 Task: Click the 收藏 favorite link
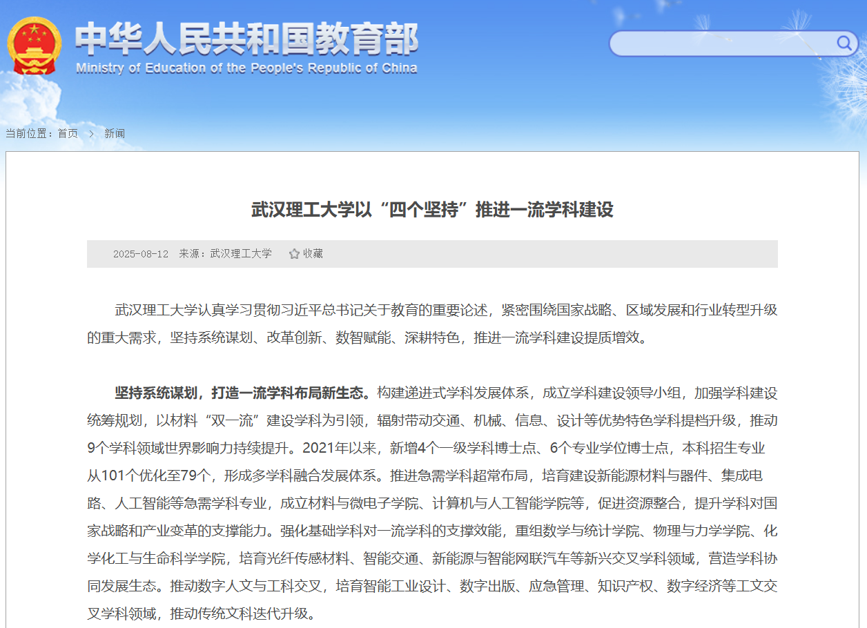313,254
